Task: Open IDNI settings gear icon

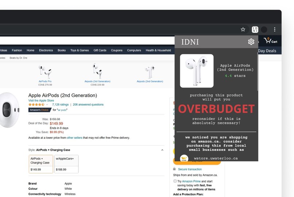Action: [x=251, y=42]
